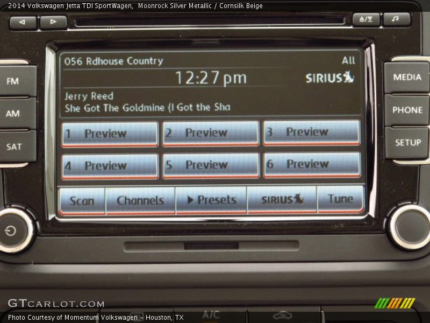Switch to SAT radio button
Screen dimensions: 430x323
click(x=17, y=146)
